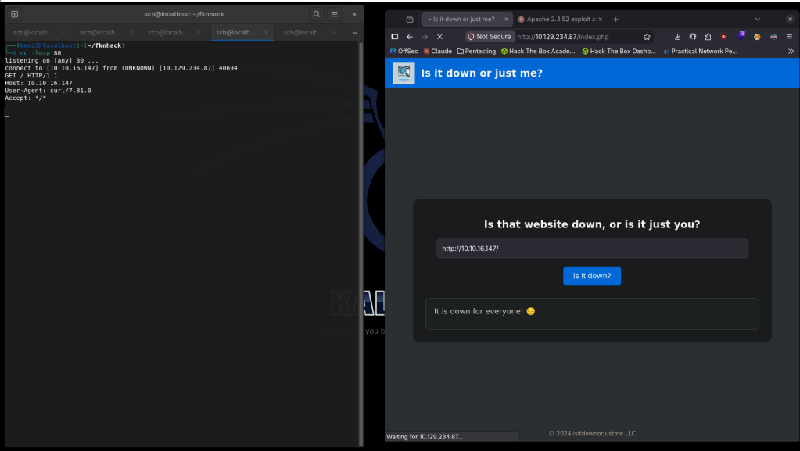Image resolution: width=800 pixels, height=451 pixels.
Task: Open the browser downloads panel
Action: click(677, 37)
